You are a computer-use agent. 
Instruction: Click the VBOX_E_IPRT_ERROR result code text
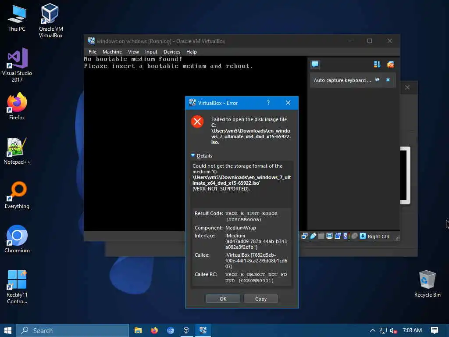click(x=251, y=216)
